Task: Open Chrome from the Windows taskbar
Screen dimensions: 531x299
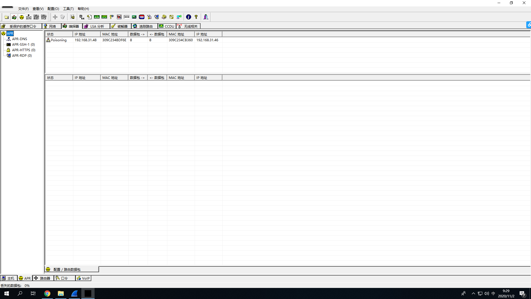Action: (47, 293)
